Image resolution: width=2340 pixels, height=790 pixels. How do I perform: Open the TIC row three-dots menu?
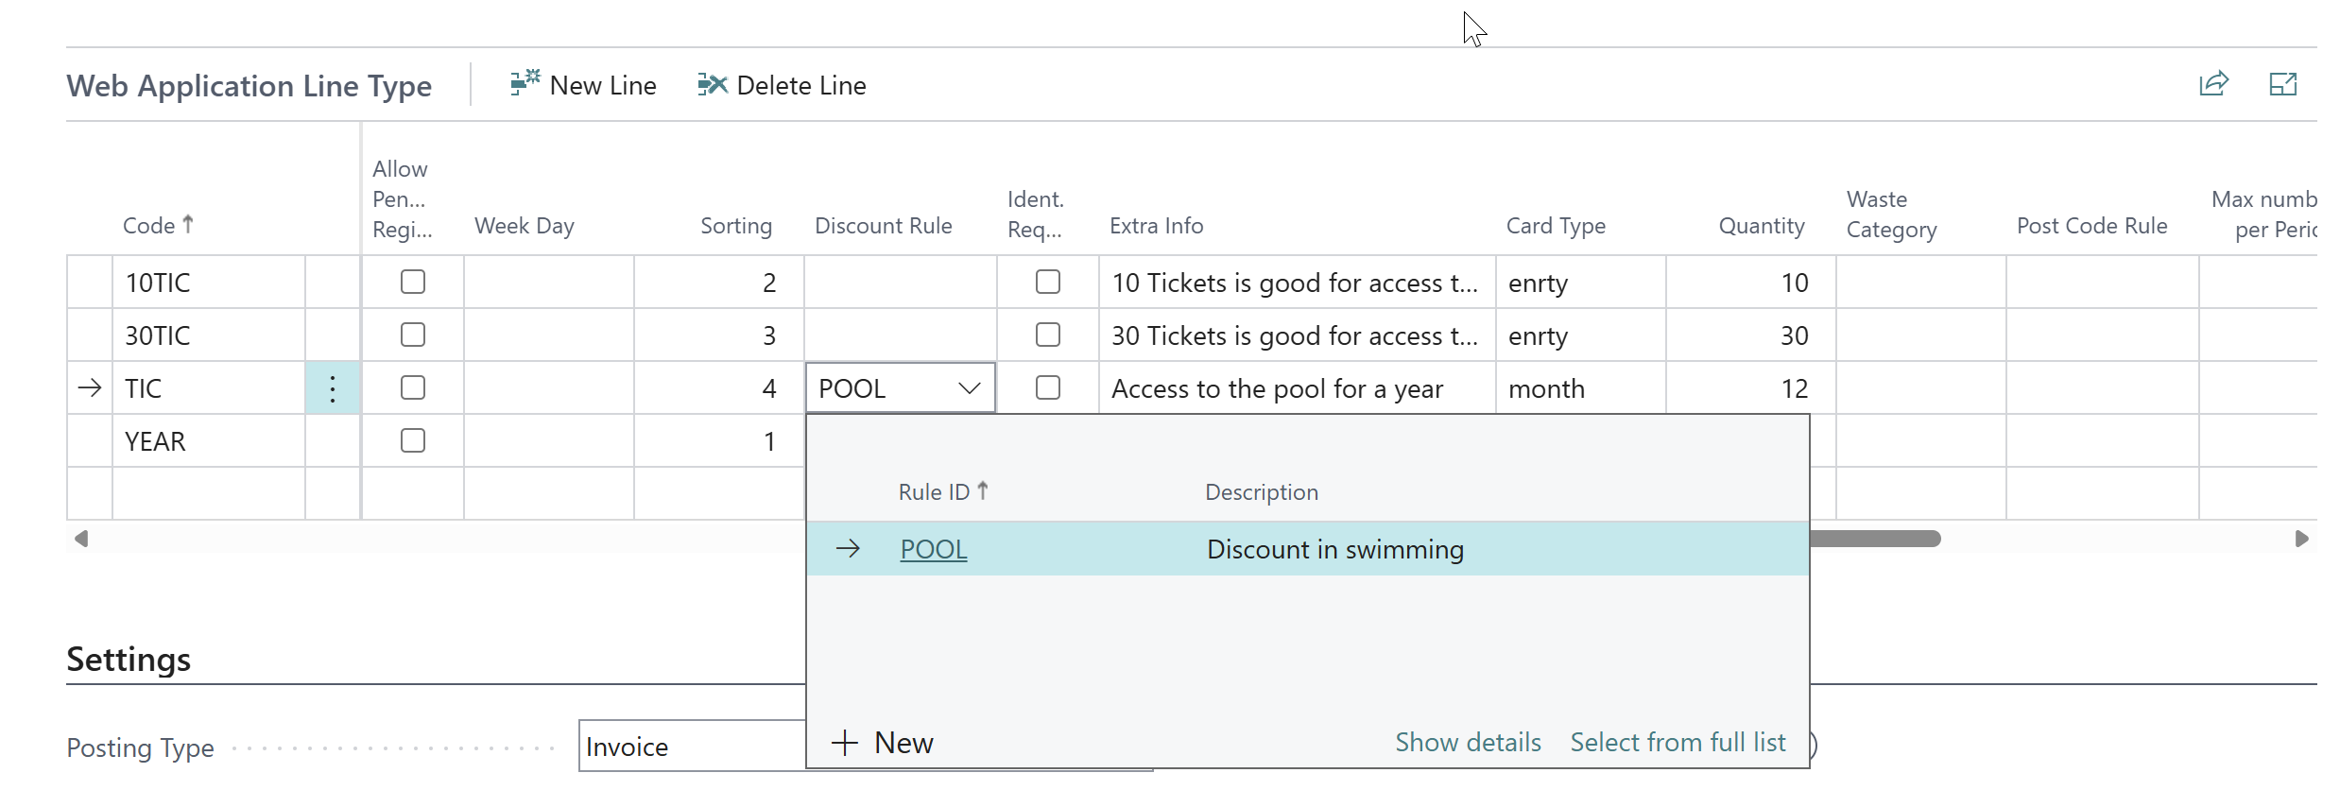point(333,388)
